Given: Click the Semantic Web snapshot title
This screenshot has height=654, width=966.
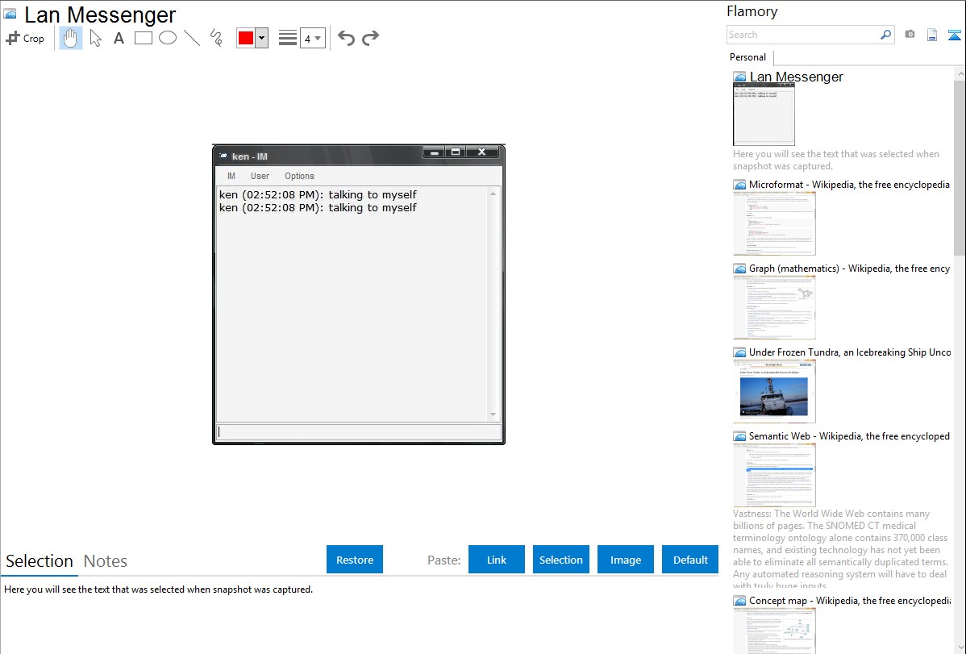Looking at the screenshot, I should [849, 435].
